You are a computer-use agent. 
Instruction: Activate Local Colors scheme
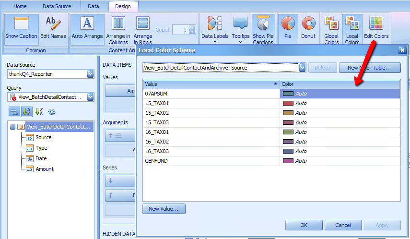[352, 30]
